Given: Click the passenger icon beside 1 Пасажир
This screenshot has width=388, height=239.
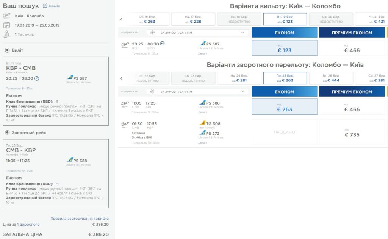Looking at the screenshot, I should click(7, 34).
